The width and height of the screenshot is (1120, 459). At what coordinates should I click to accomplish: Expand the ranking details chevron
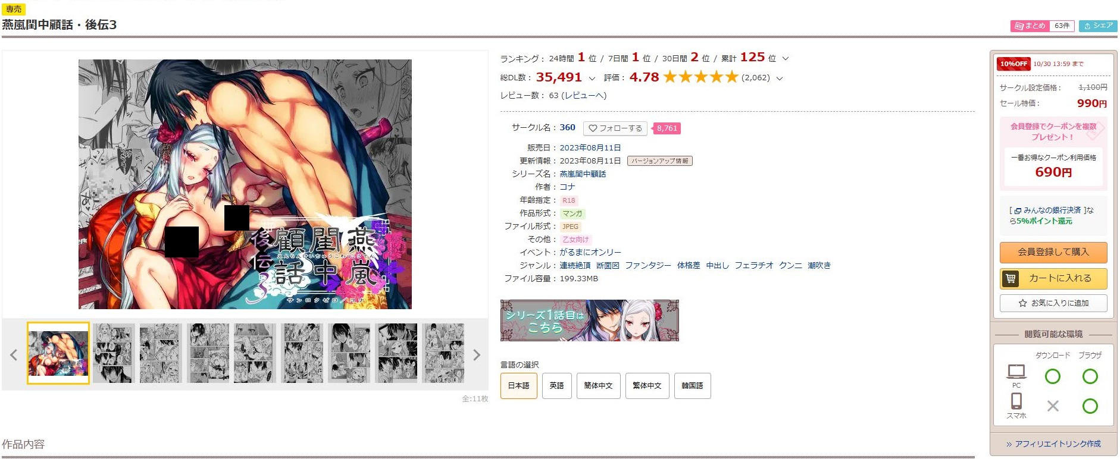point(785,58)
